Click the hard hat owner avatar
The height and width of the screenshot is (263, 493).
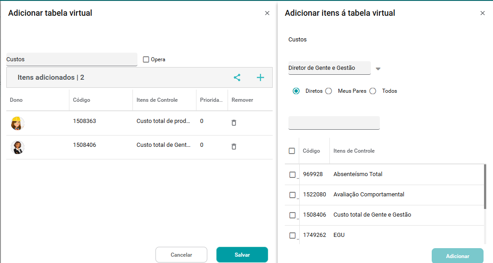(x=17, y=123)
